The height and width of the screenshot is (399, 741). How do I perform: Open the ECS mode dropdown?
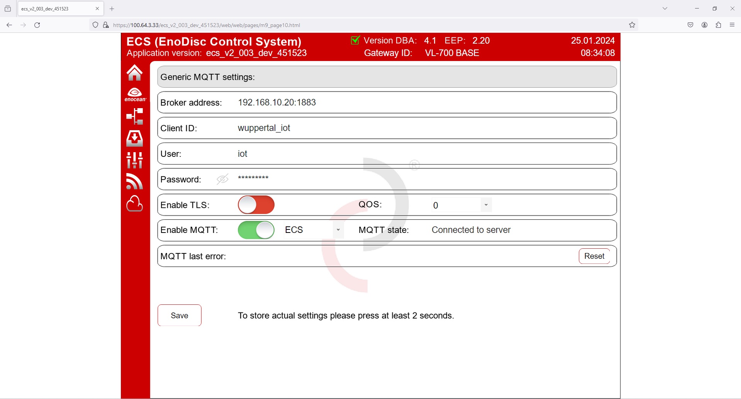[x=314, y=230]
